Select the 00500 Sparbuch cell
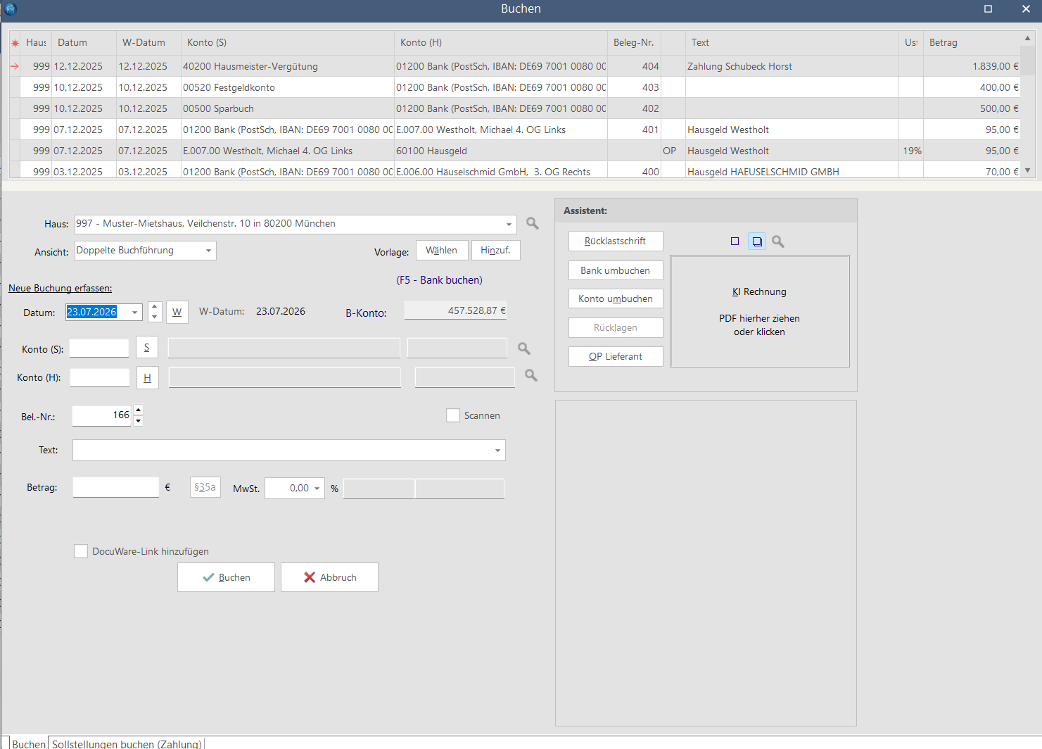Image resolution: width=1042 pixels, height=749 pixels. [288, 108]
